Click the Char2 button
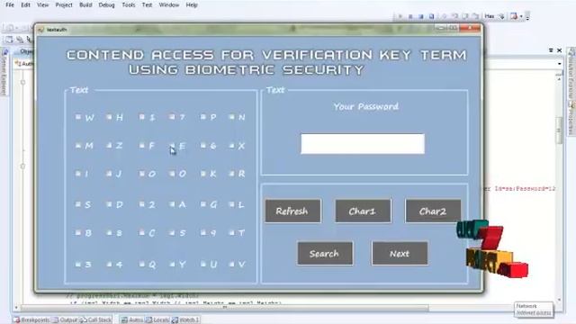Screen dimensions: 576x324 (433, 211)
